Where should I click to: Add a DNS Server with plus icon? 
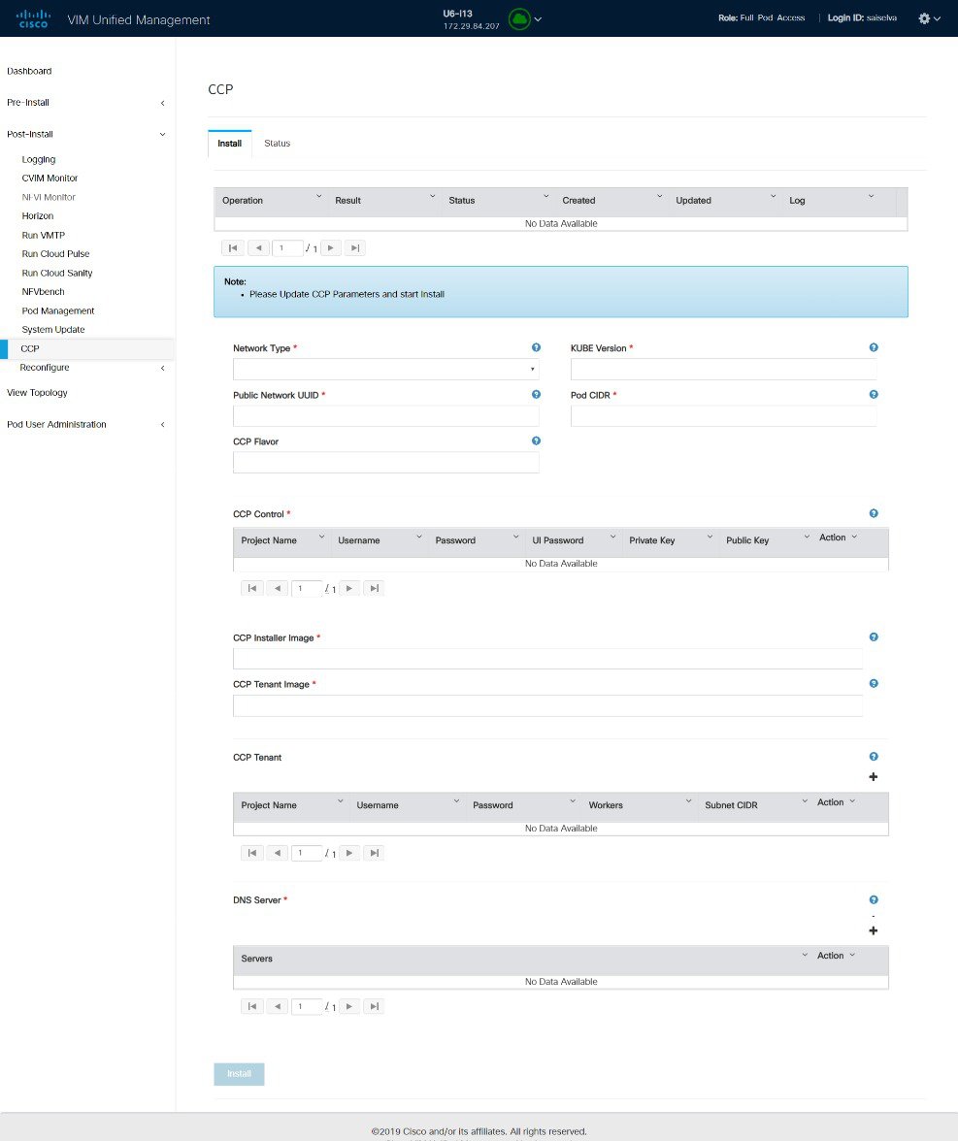pyautogui.click(x=874, y=930)
